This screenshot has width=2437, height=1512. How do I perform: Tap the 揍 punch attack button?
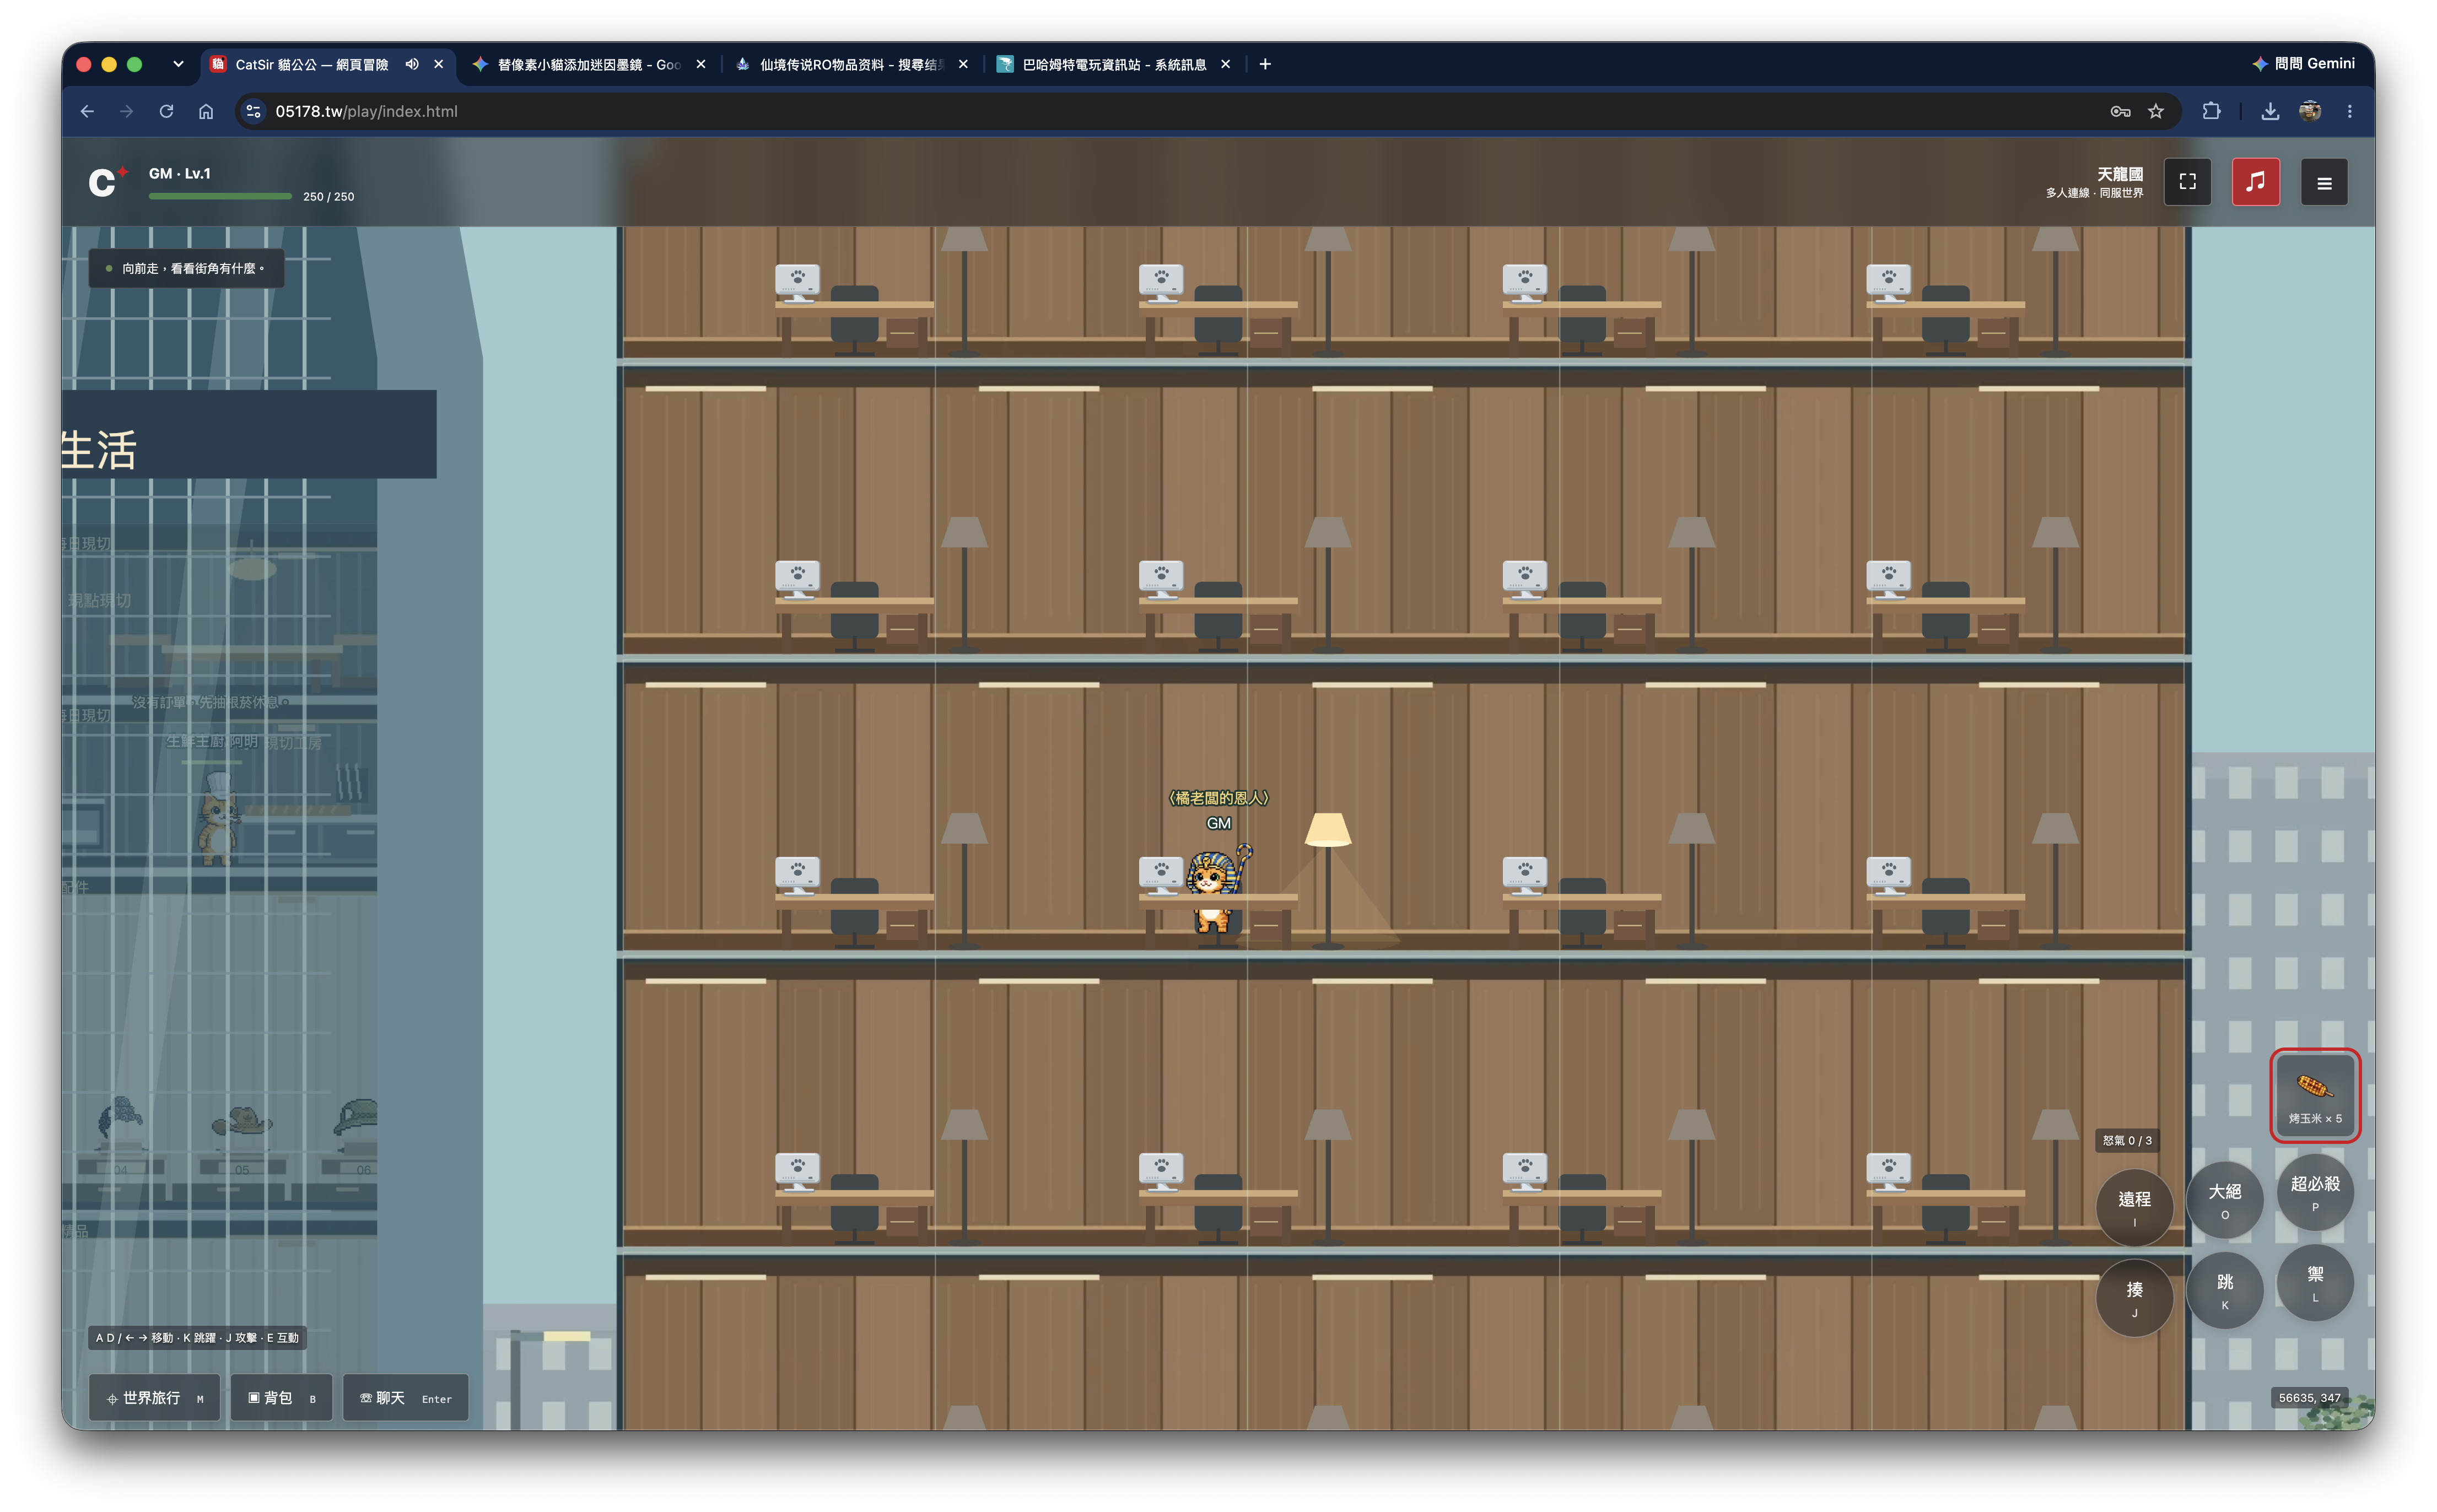tap(2133, 1297)
